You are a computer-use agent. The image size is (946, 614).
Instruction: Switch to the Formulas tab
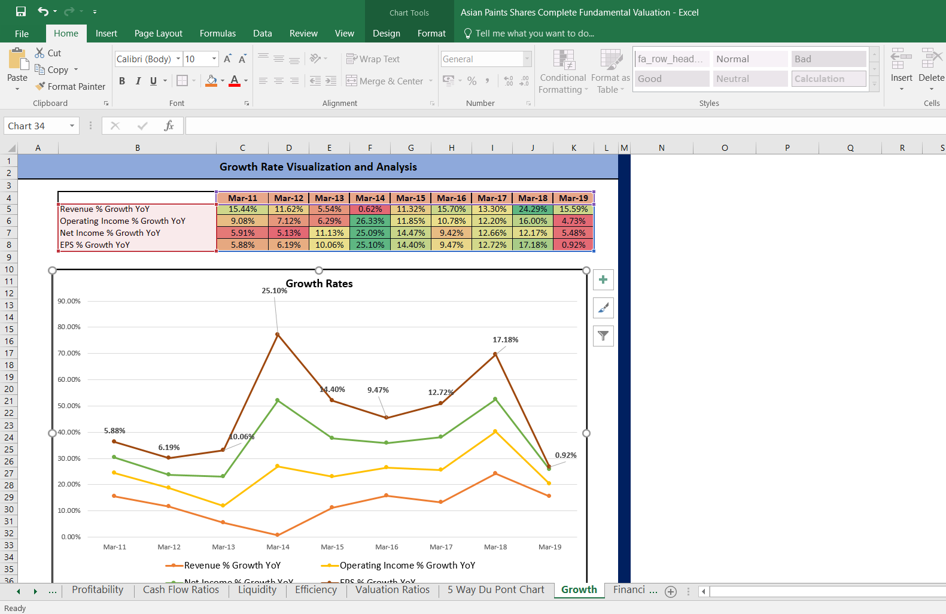[218, 34]
